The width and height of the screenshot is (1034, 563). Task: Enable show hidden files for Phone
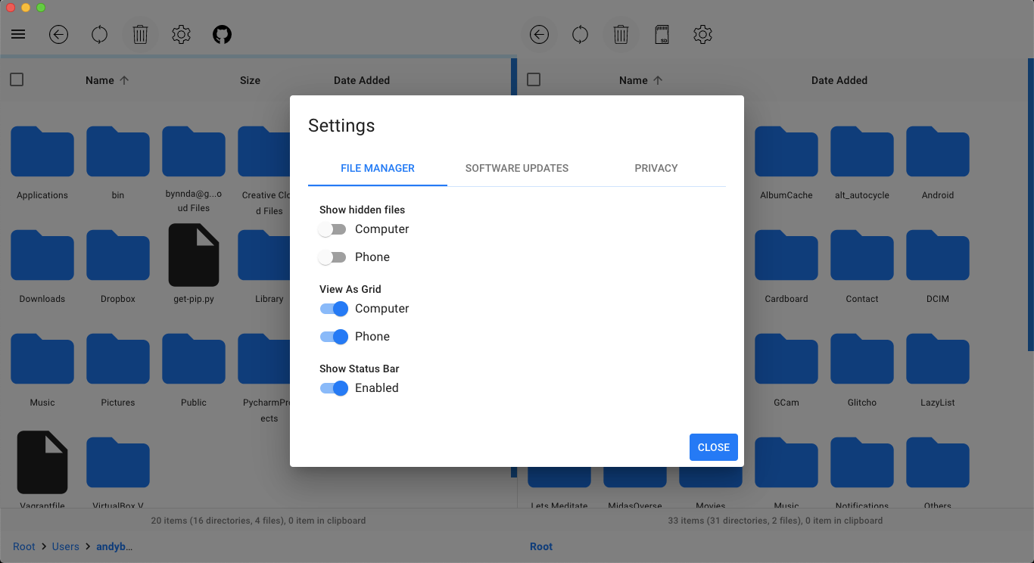coord(332,257)
